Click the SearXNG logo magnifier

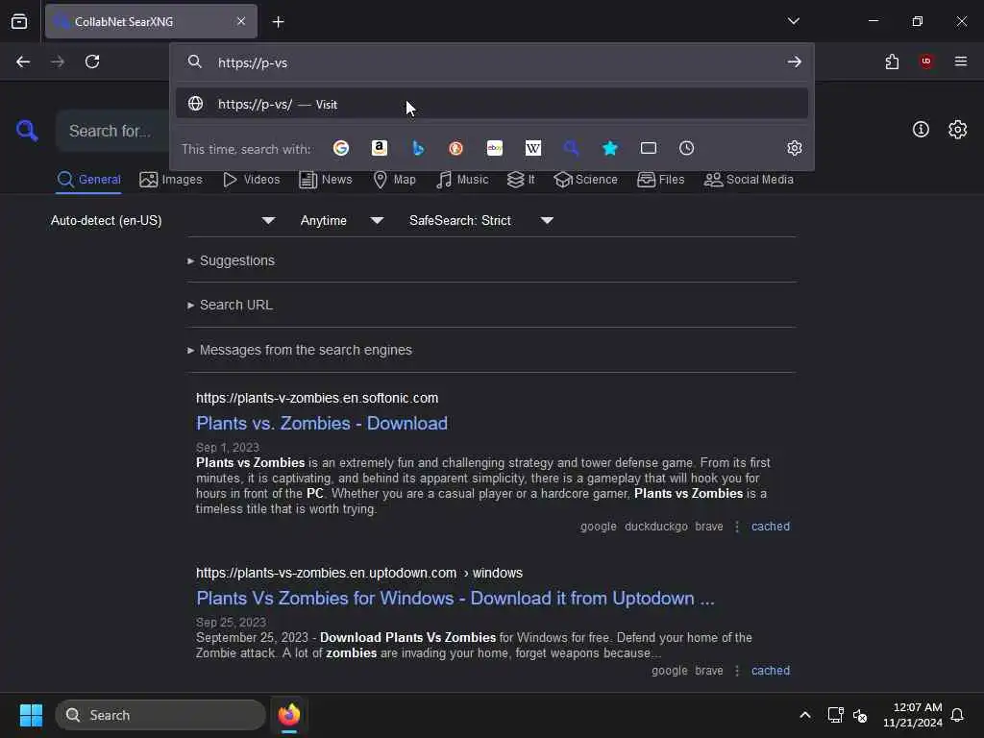[x=26, y=131]
